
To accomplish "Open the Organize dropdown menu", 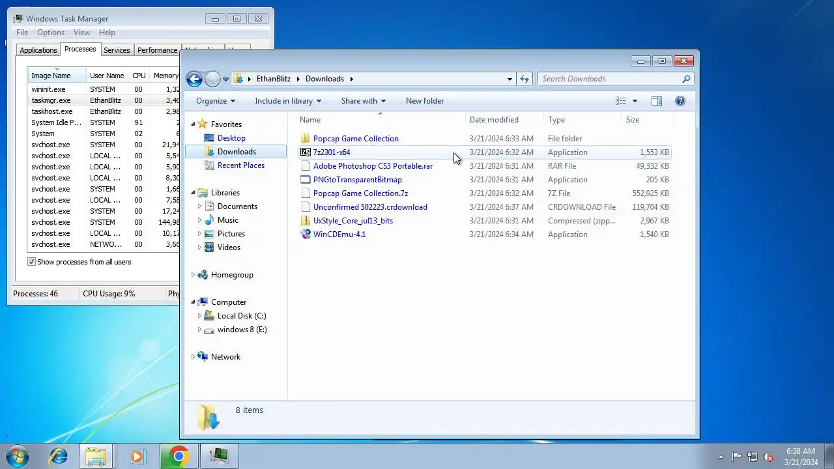I will [216, 101].
